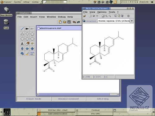Viewport: 155px width, 116px height.
Task: Click the blue rotate tool icon
Action: click(22, 54)
